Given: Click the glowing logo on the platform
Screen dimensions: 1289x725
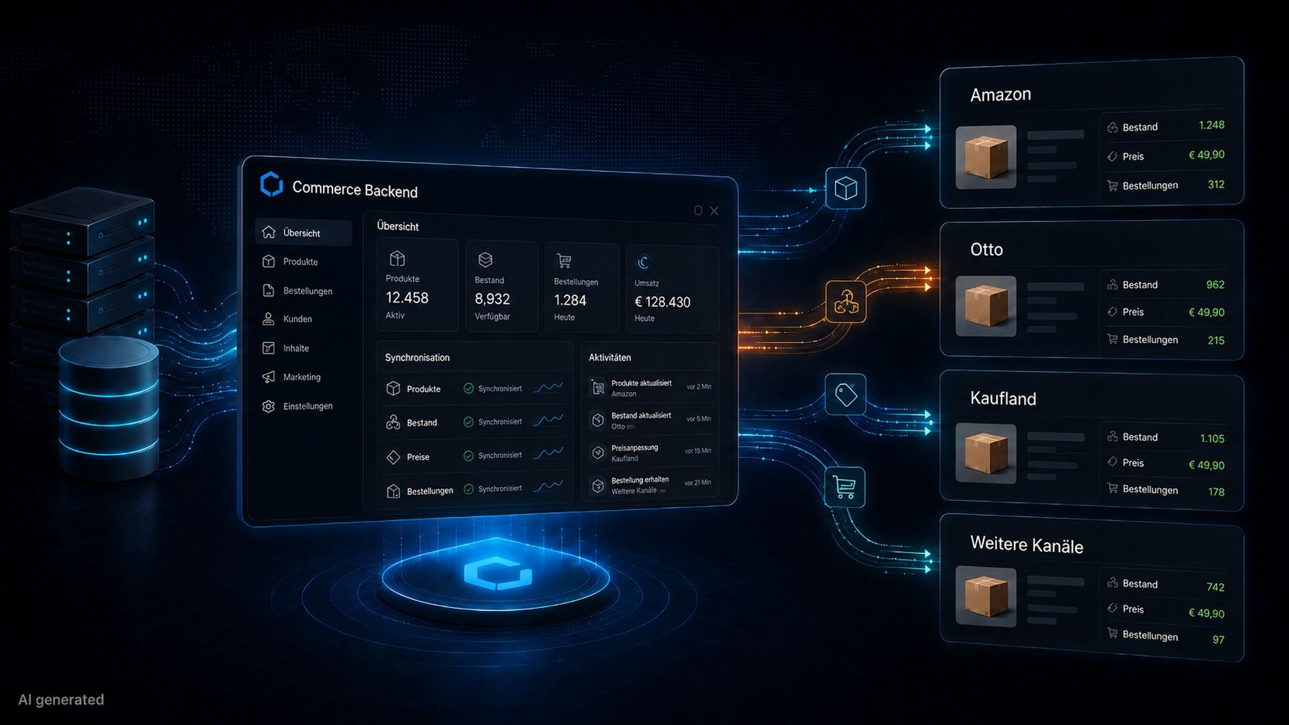Looking at the screenshot, I should click(x=497, y=573).
